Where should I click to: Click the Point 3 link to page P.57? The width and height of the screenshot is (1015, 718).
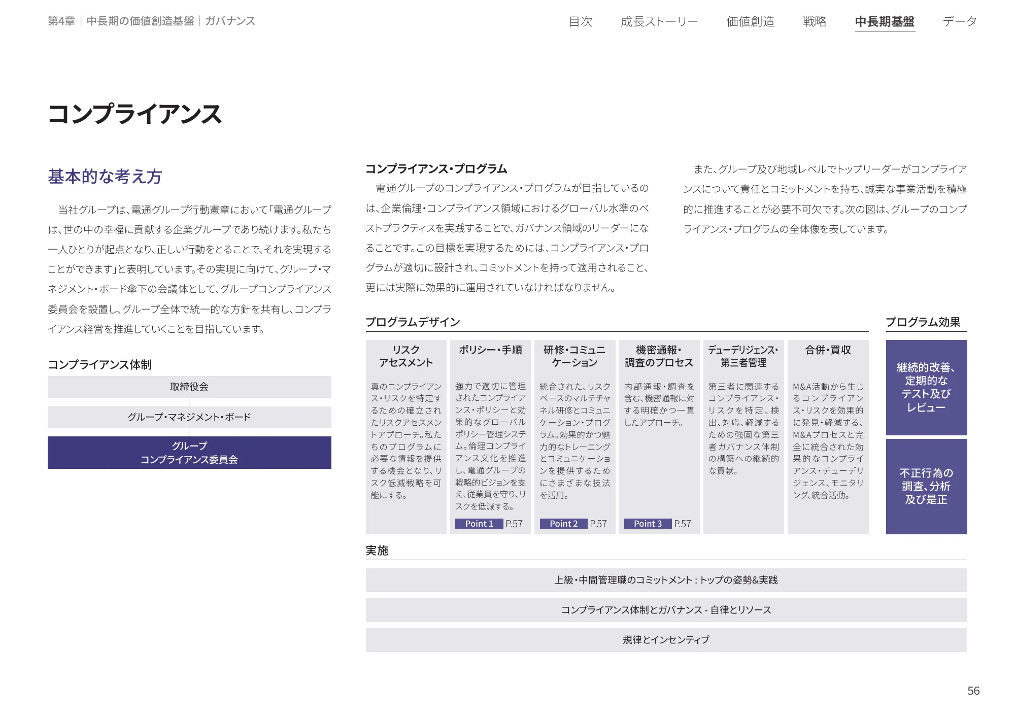(x=648, y=523)
